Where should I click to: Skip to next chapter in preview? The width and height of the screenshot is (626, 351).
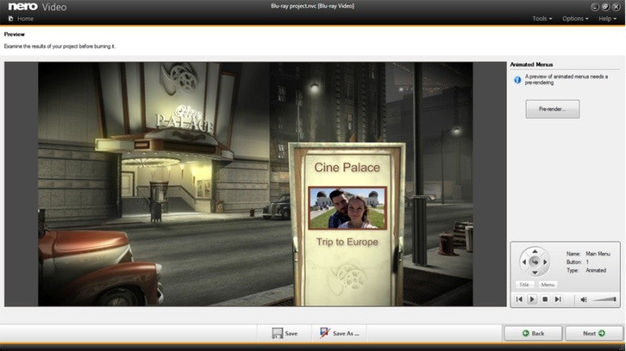[x=558, y=299]
